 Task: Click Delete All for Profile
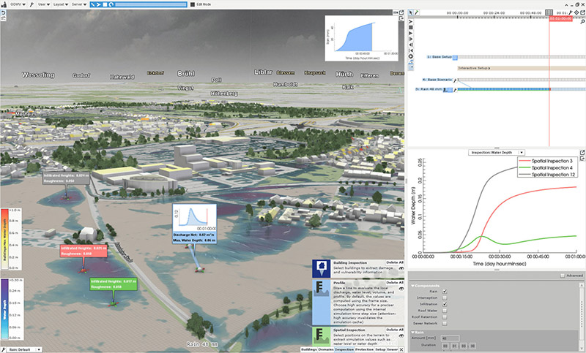395,283
